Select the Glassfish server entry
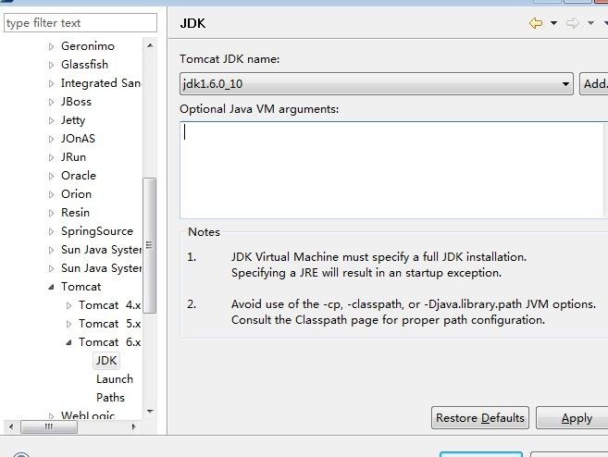 [84, 65]
